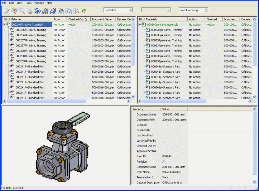Click the green refresh arrow icon

(x=84, y=11)
